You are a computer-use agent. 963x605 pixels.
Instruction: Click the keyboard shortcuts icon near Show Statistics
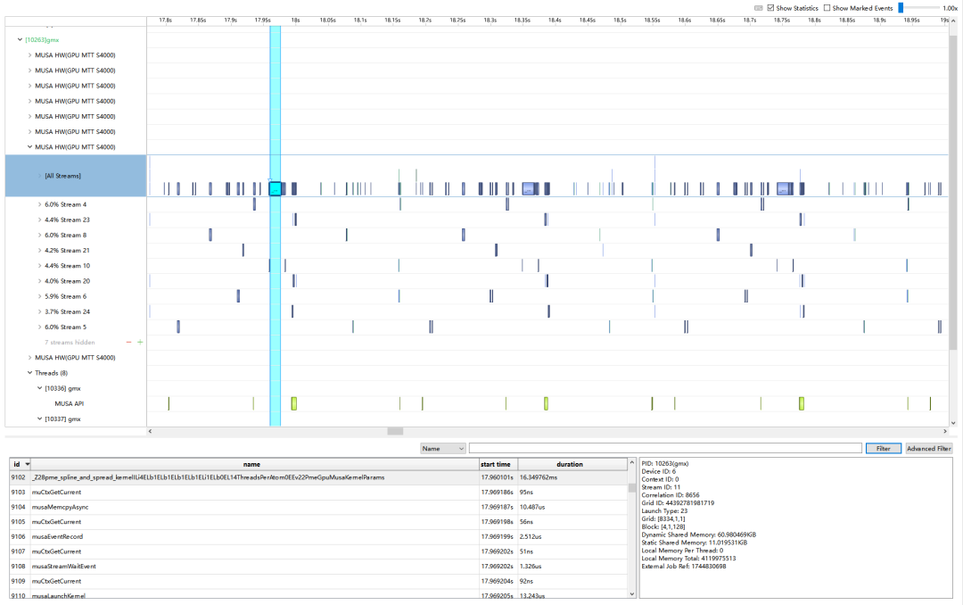(x=759, y=8)
